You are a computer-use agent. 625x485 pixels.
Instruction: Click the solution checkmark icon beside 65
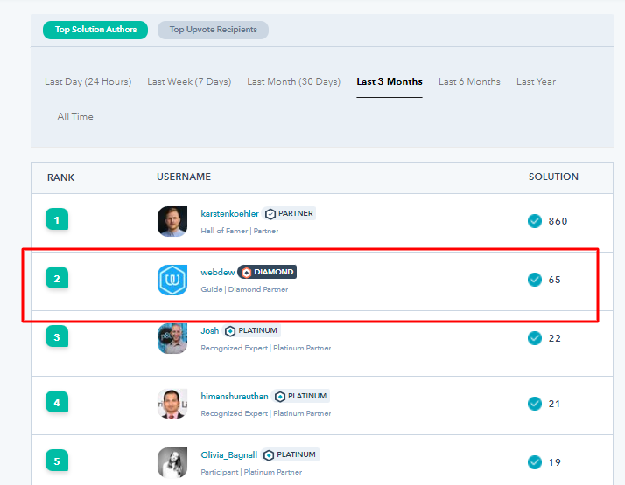[x=535, y=280]
